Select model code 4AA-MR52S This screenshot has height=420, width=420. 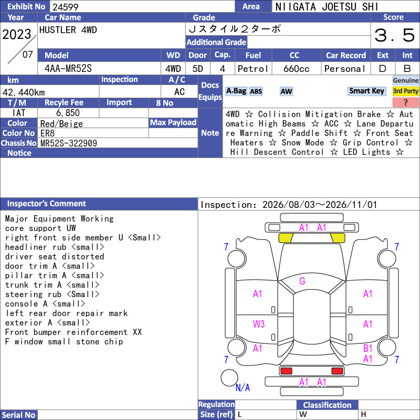click(x=68, y=69)
